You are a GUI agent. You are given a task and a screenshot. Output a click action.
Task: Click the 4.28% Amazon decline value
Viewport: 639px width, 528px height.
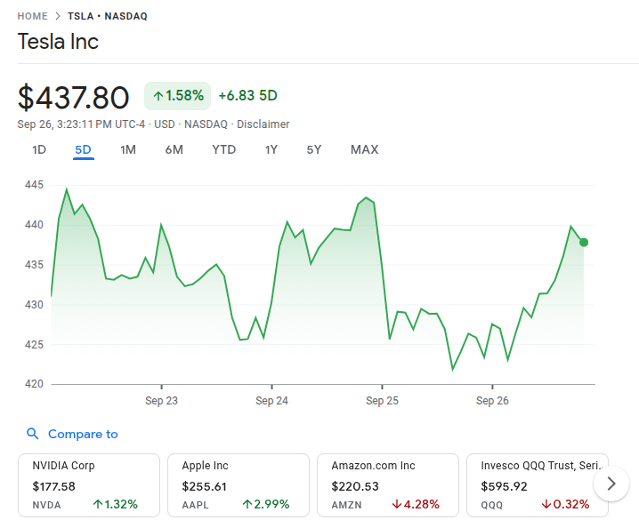click(x=421, y=505)
